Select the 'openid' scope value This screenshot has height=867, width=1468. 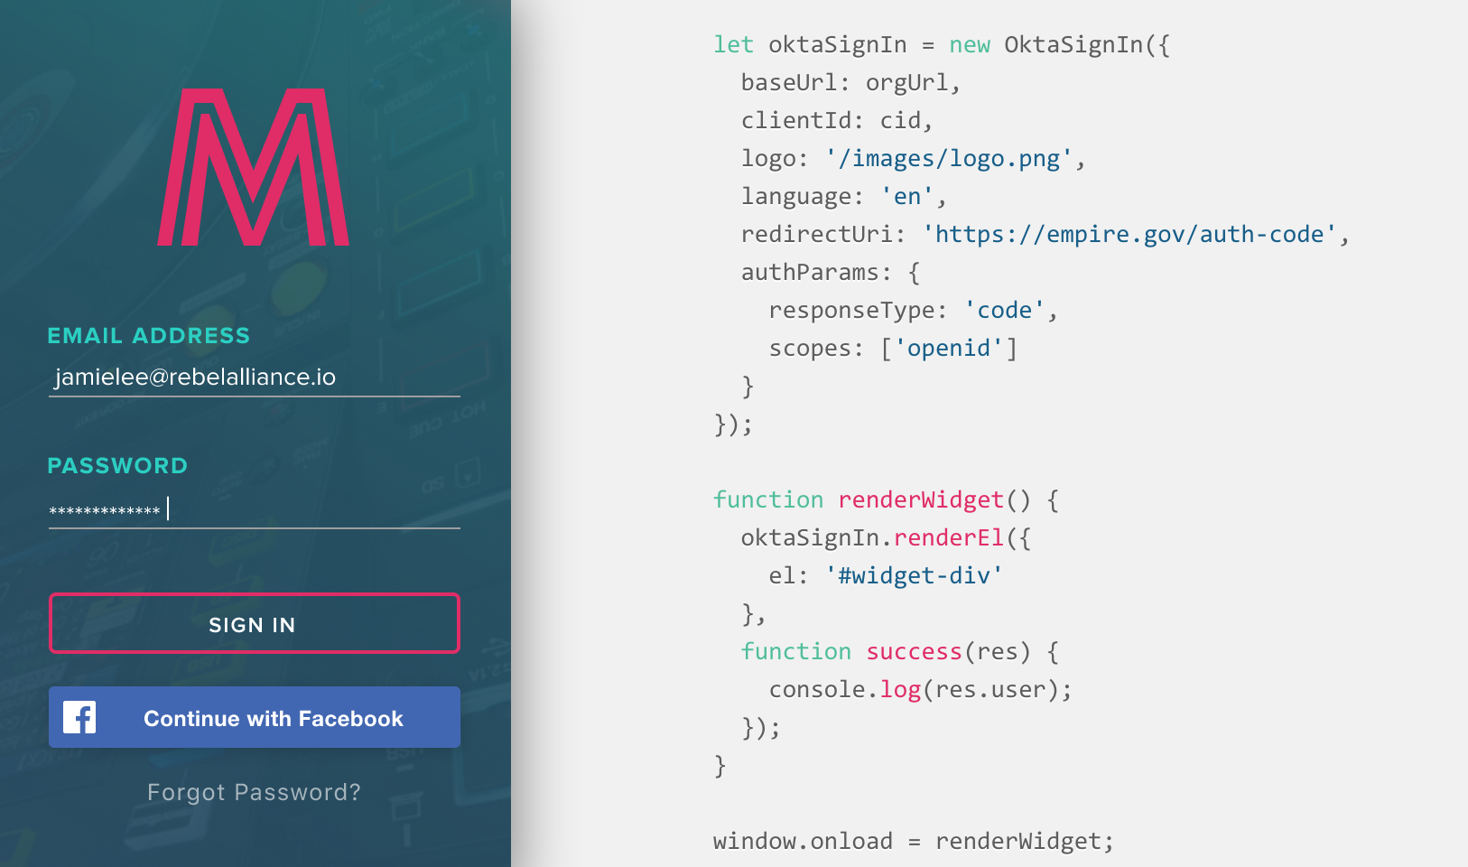click(948, 349)
